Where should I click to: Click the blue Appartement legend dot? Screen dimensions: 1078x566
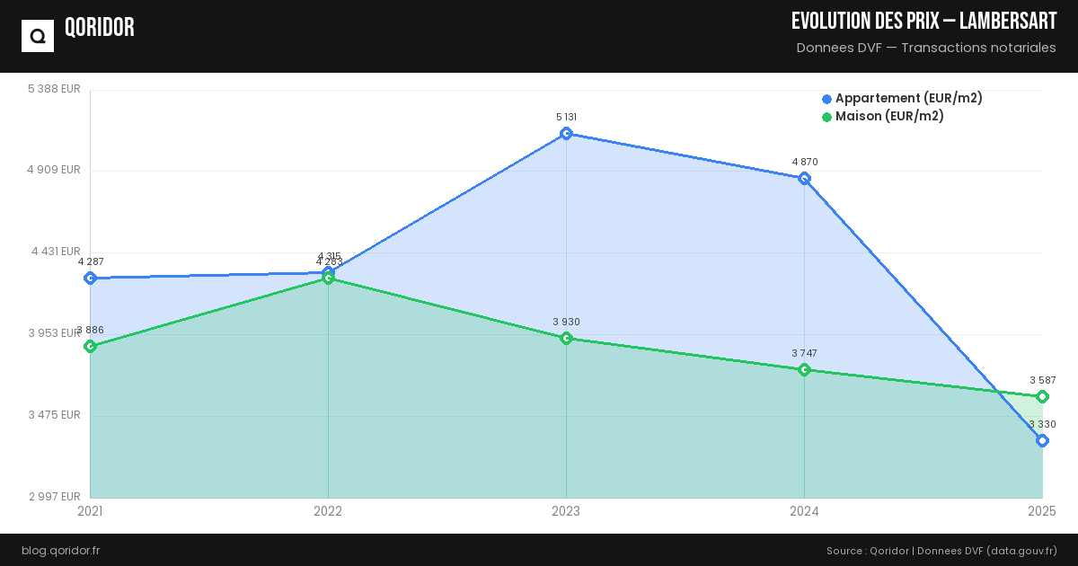click(x=827, y=99)
